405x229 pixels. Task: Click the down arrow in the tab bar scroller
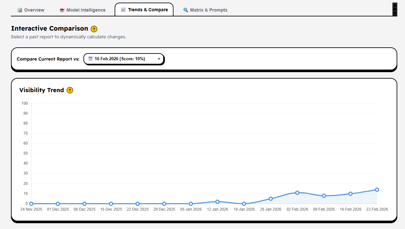[395, 14]
